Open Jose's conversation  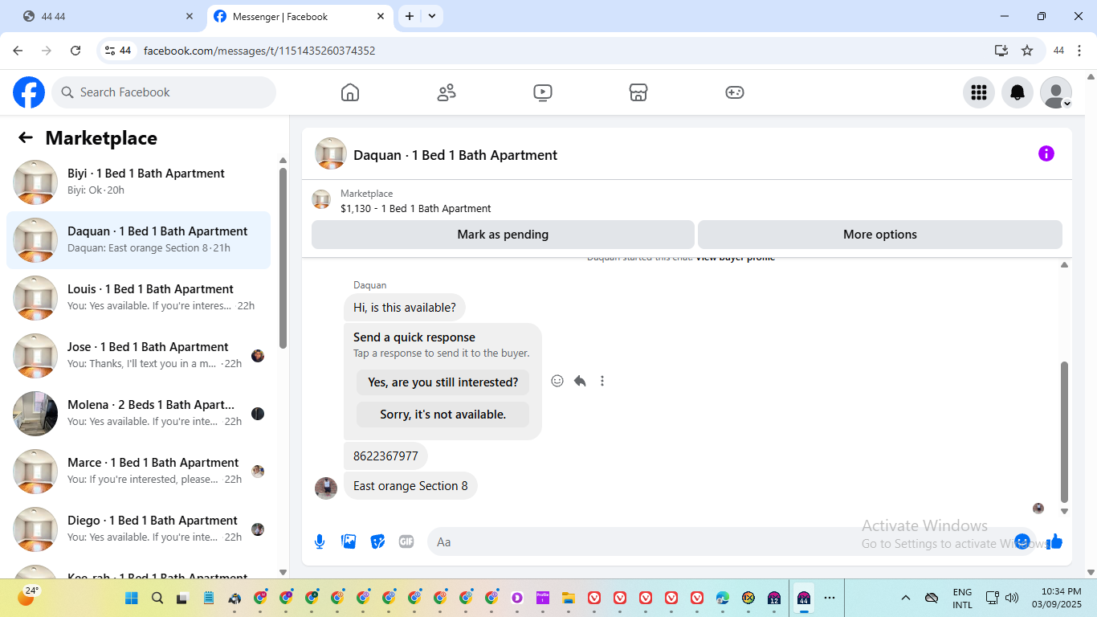click(x=138, y=356)
